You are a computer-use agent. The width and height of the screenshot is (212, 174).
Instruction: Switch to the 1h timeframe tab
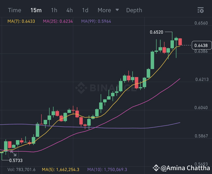(x=54, y=10)
